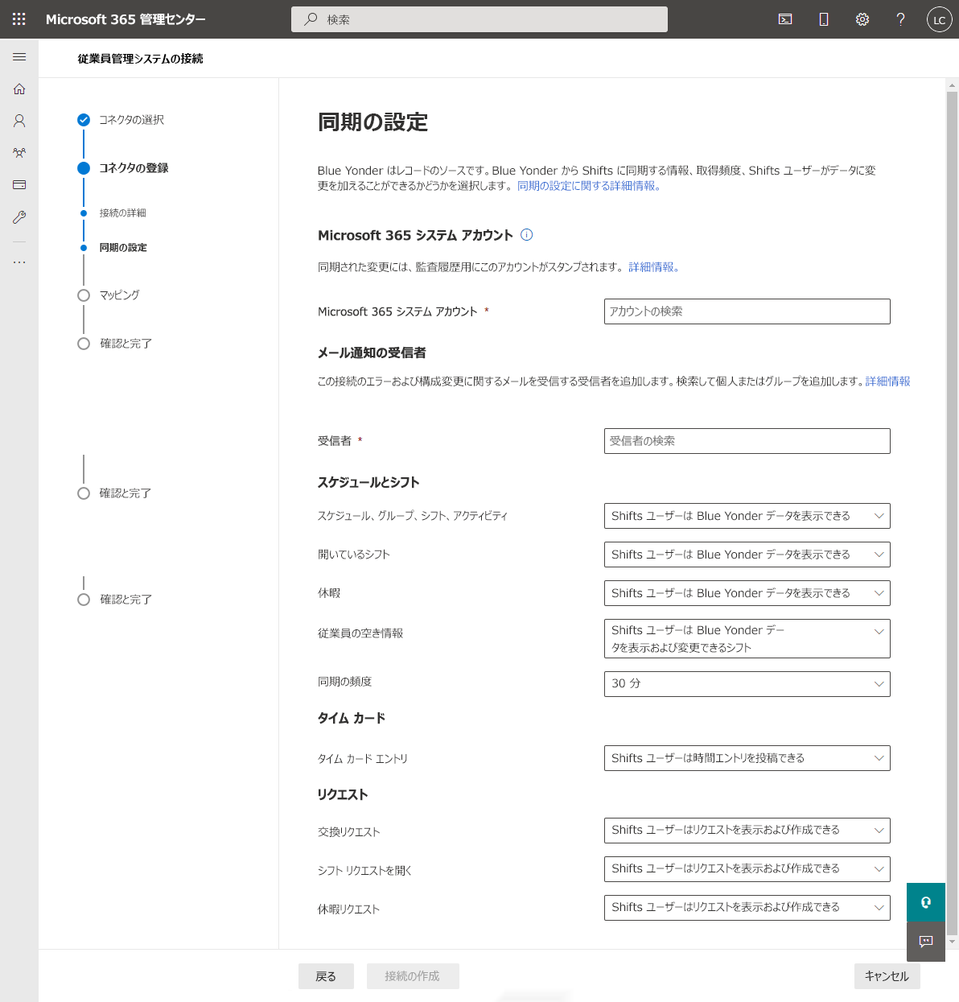Select the first 確認と完了 step below マッピング
This screenshot has width=959, height=1002.
click(115, 344)
